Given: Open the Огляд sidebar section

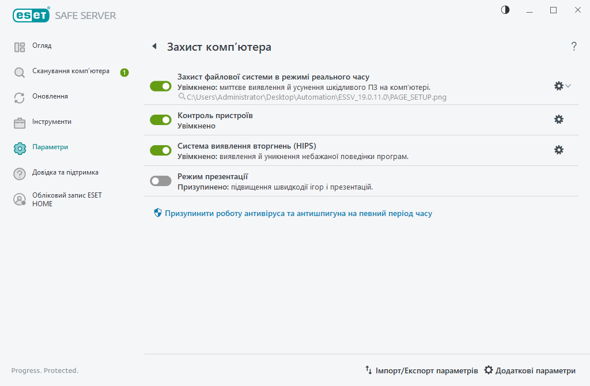Looking at the screenshot, I should [x=42, y=46].
